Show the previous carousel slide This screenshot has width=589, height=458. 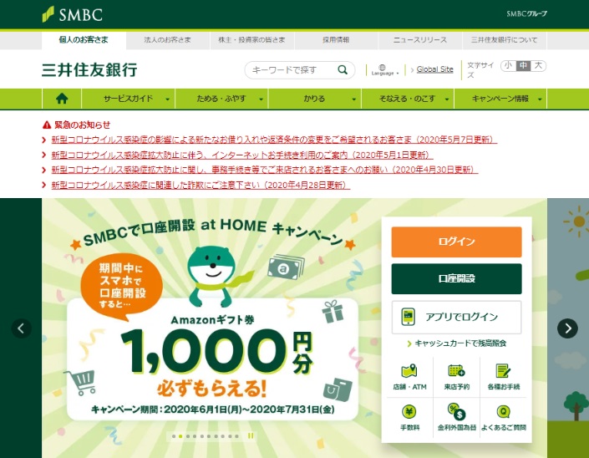coord(22,328)
